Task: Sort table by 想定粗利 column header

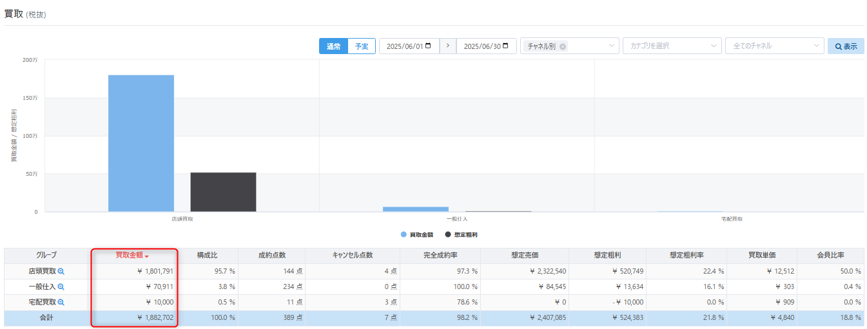Action: [608, 256]
